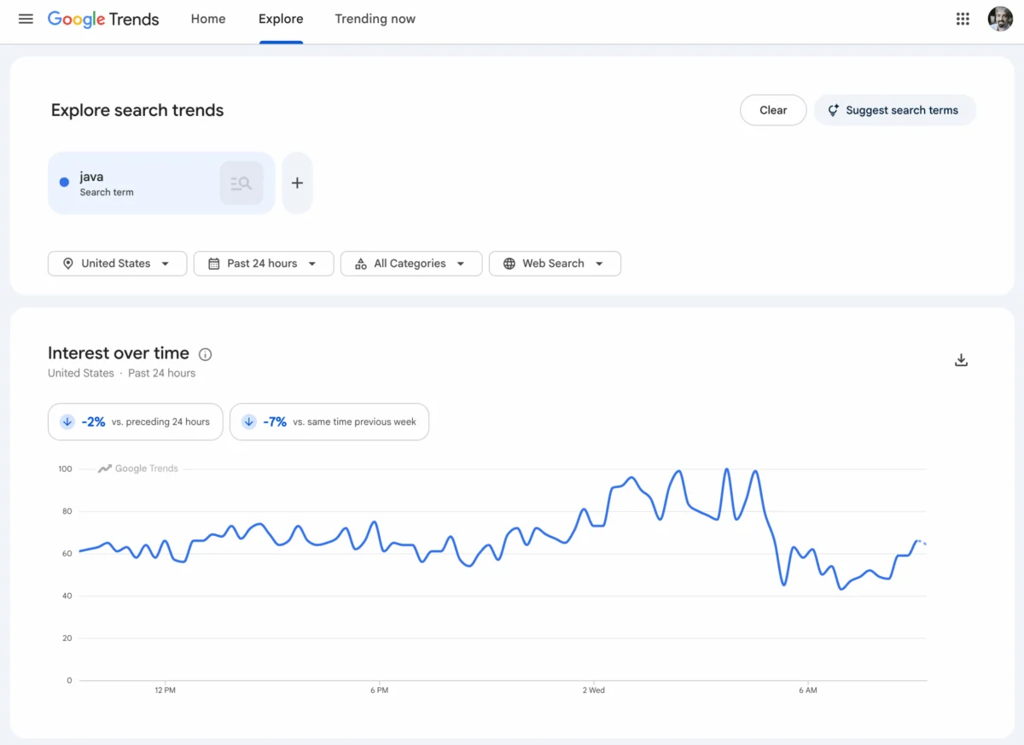Switch to the Explore tab
The height and width of the screenshot is (745, 1024).
[x=281, y=19]
